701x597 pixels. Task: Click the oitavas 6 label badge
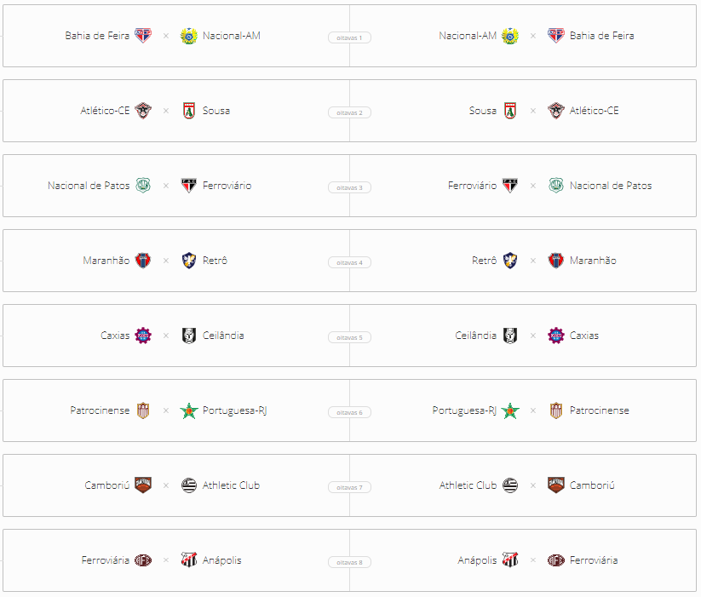349,412
